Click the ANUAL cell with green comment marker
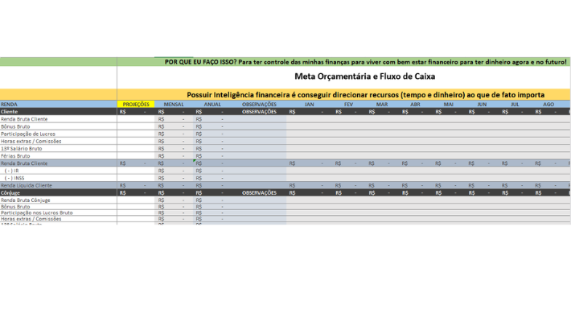The height and width of the screenshot is (326, 571). (x=207, y=163)
